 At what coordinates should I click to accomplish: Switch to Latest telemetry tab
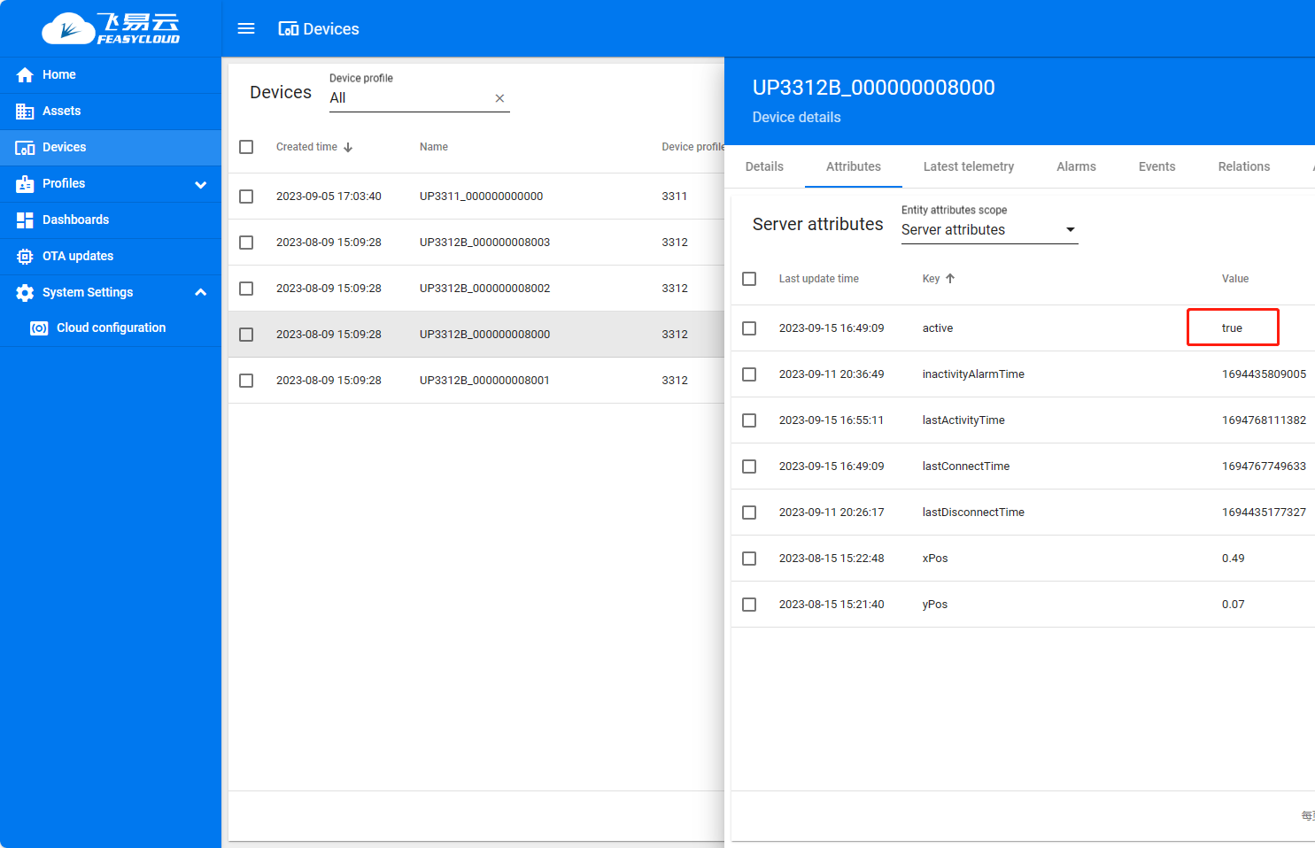tap(968, 166)
